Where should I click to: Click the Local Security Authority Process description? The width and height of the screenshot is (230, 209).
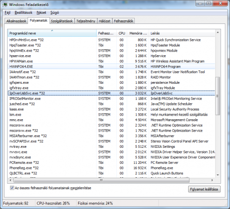175,109
